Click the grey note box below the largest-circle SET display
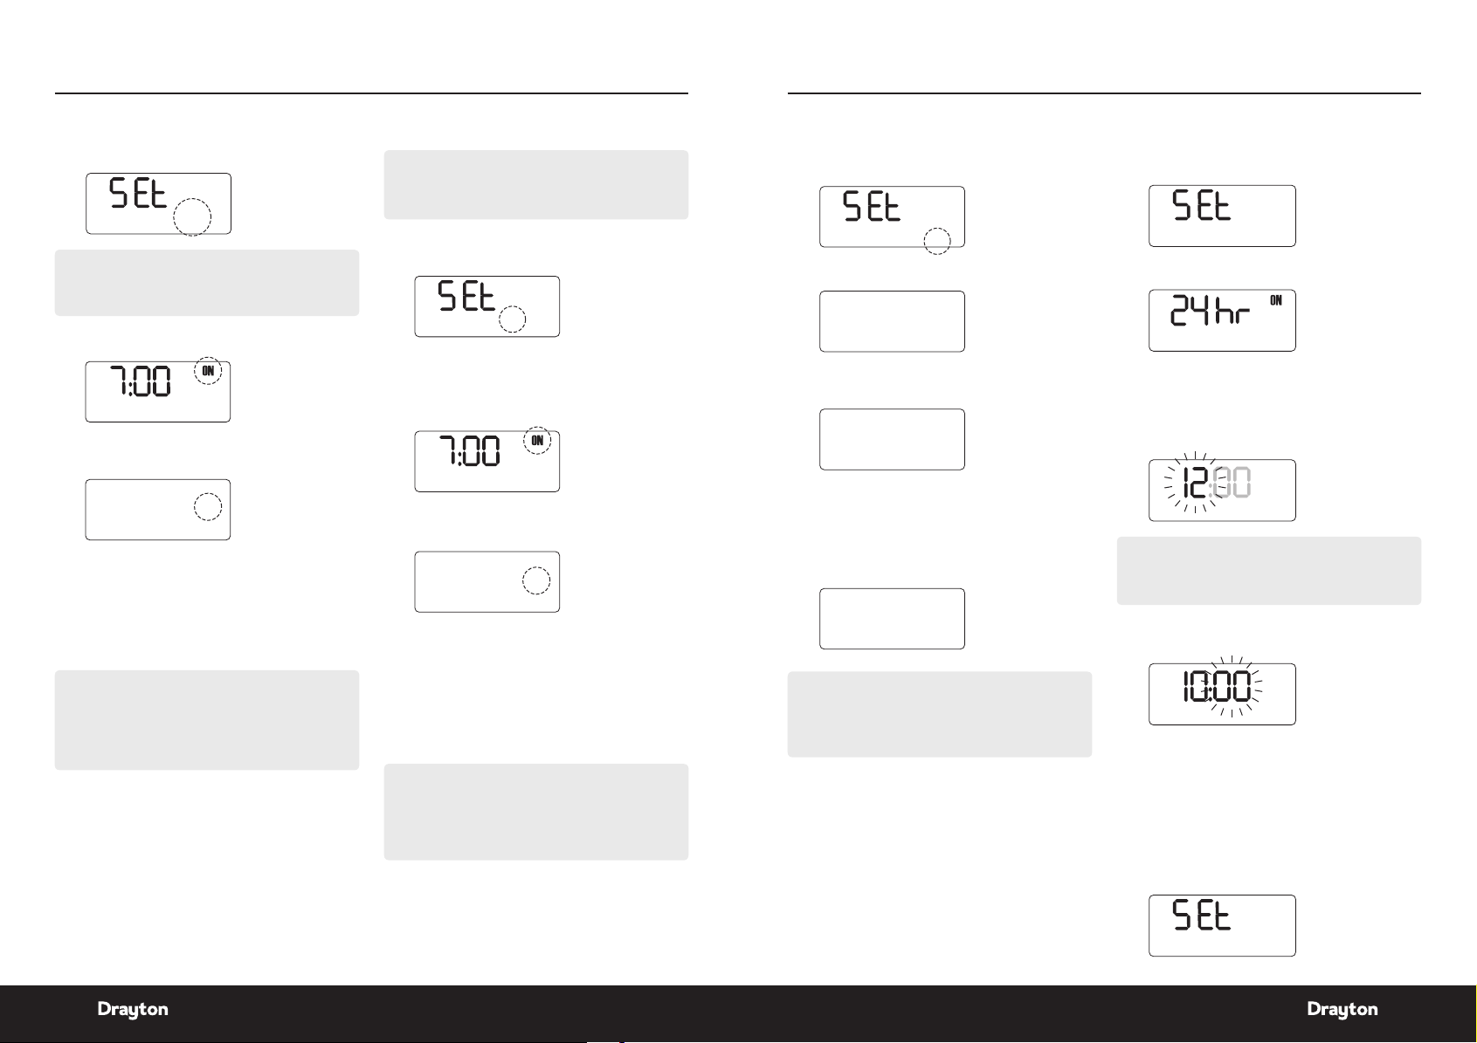This screenshot has height=1043, width=1477. click(x=207, y=283)
